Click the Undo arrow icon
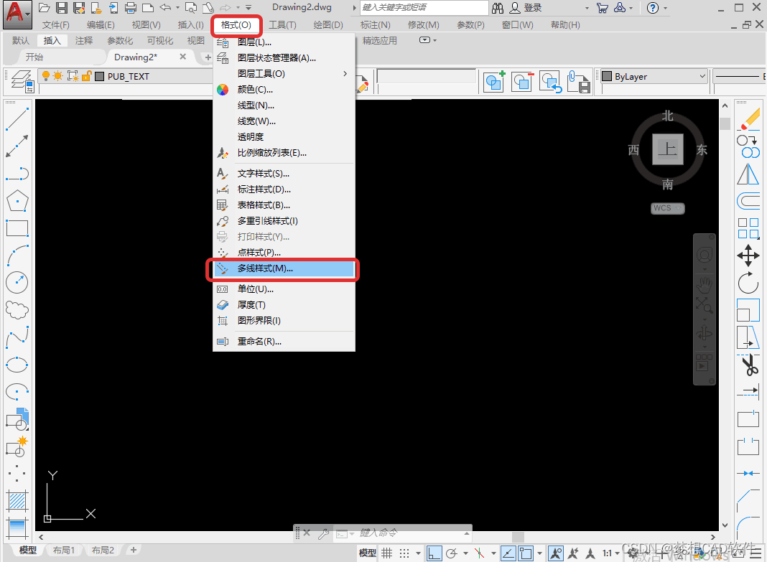 tap(165, 8)
